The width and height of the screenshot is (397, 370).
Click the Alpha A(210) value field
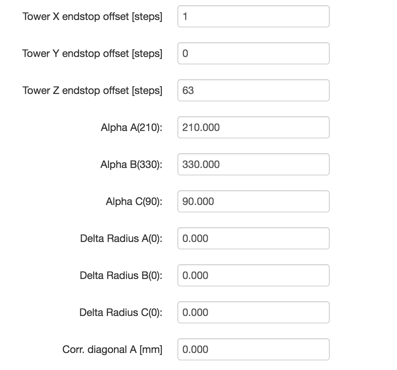click(253, 127)
